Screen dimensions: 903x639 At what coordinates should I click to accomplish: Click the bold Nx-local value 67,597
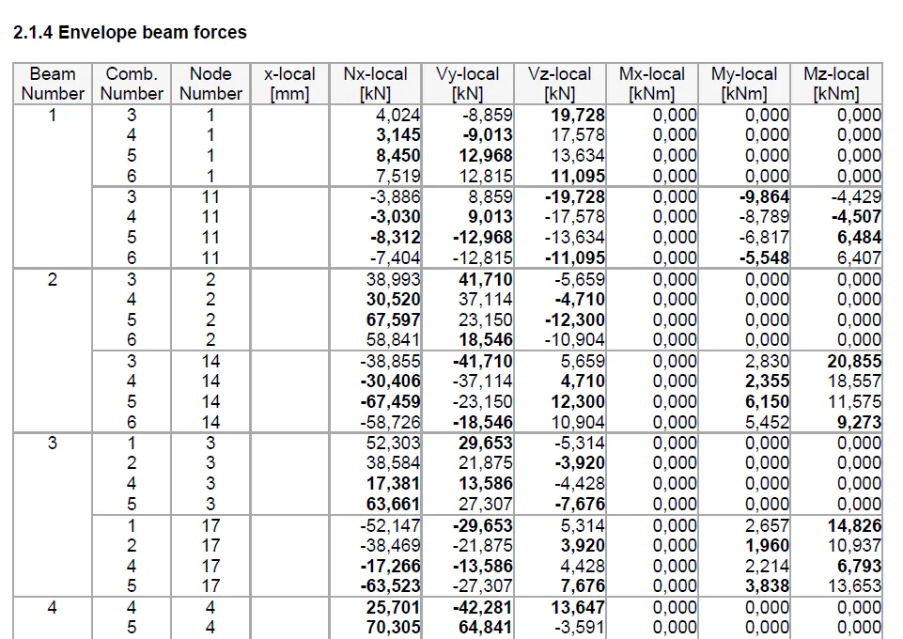coord(394,319)
